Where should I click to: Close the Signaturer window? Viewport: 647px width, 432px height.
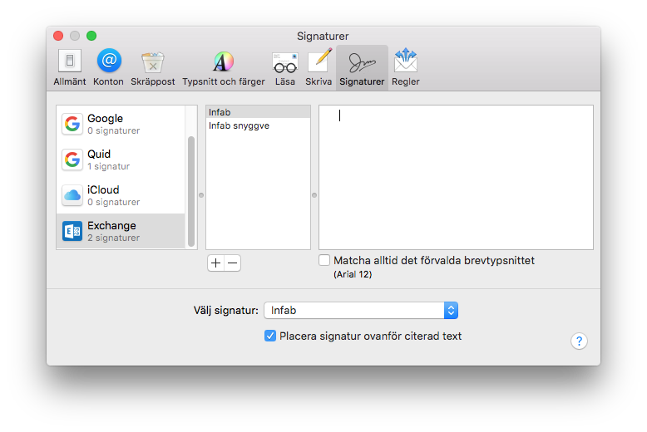pos(58,36)
